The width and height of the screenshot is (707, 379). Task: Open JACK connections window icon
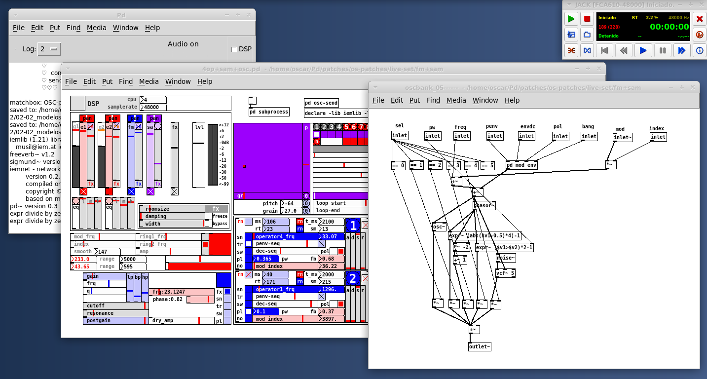coord(571,50)
